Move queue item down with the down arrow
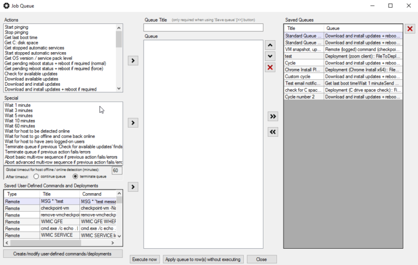Screen dimensions: 418x265 click(x=270, y=56)
